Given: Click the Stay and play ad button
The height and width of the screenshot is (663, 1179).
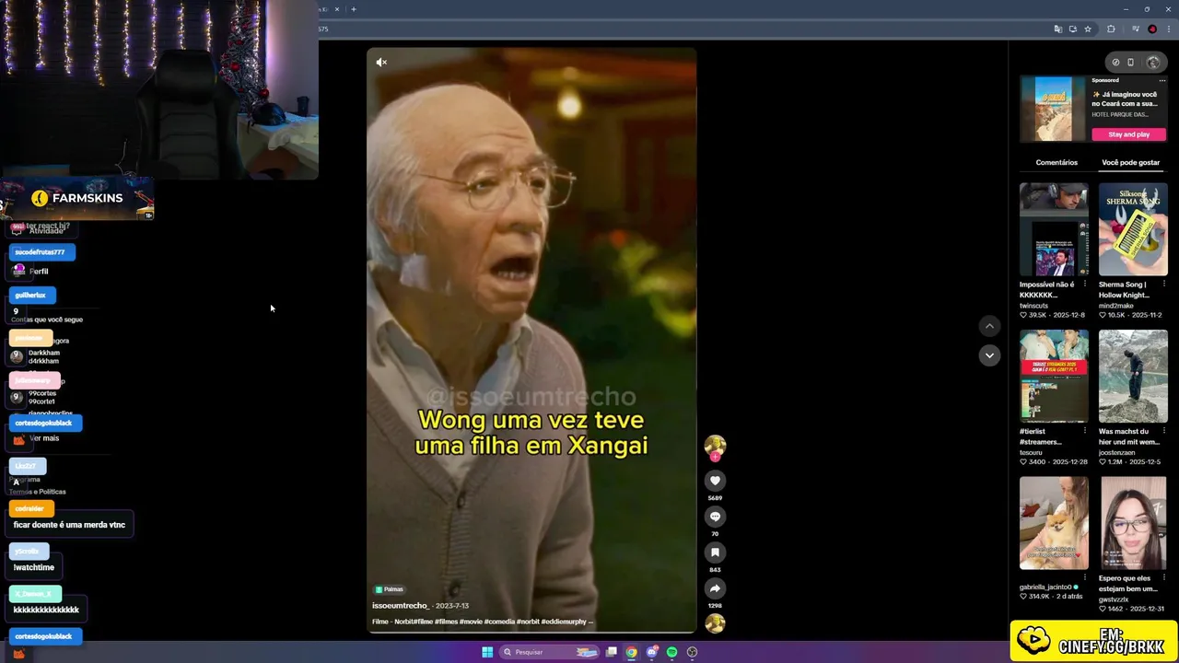Looking at the screenshot, I should [x=1128, y=134].
